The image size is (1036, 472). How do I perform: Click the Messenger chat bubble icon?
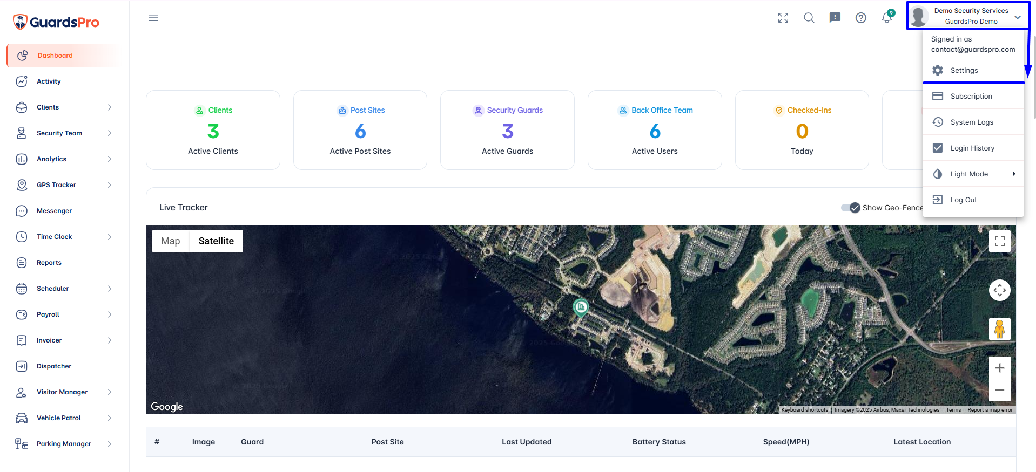[x=22, y=211]
